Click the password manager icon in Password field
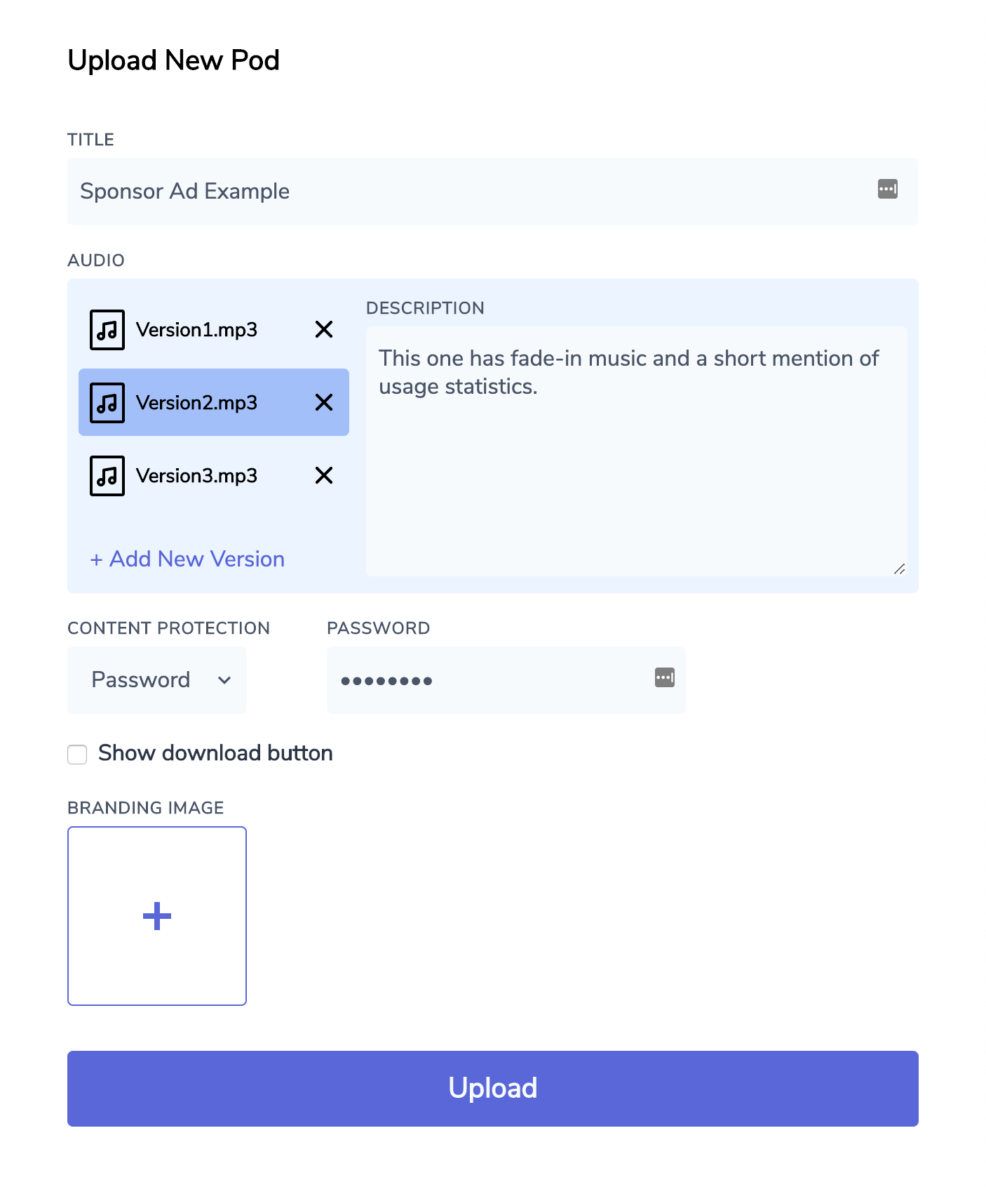This screenshot has width=986, height=1187. (x=664, y=678)
